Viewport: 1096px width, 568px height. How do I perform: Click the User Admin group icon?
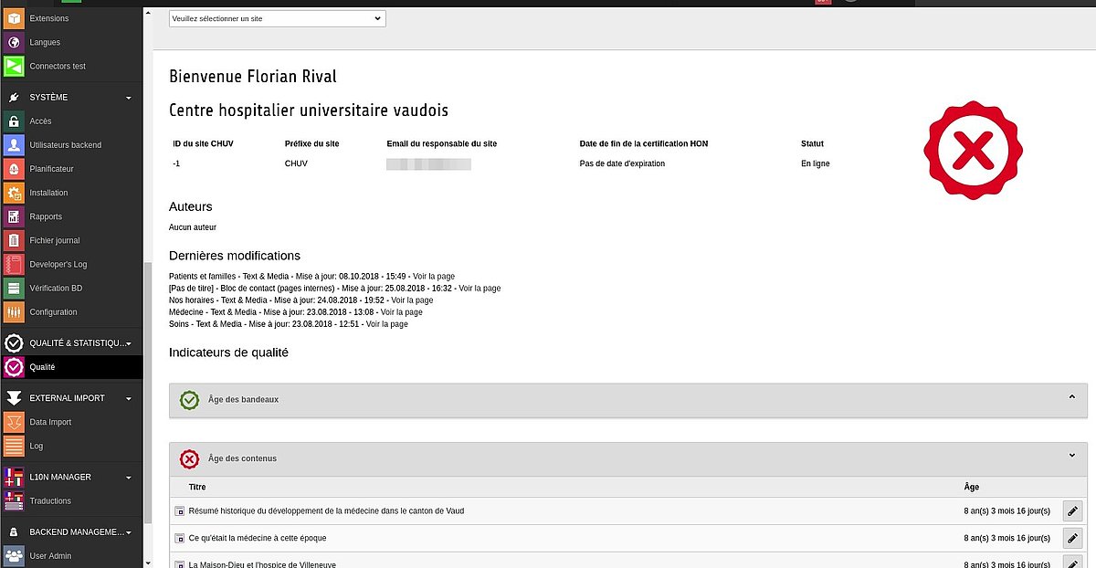(x=13, y=555)
